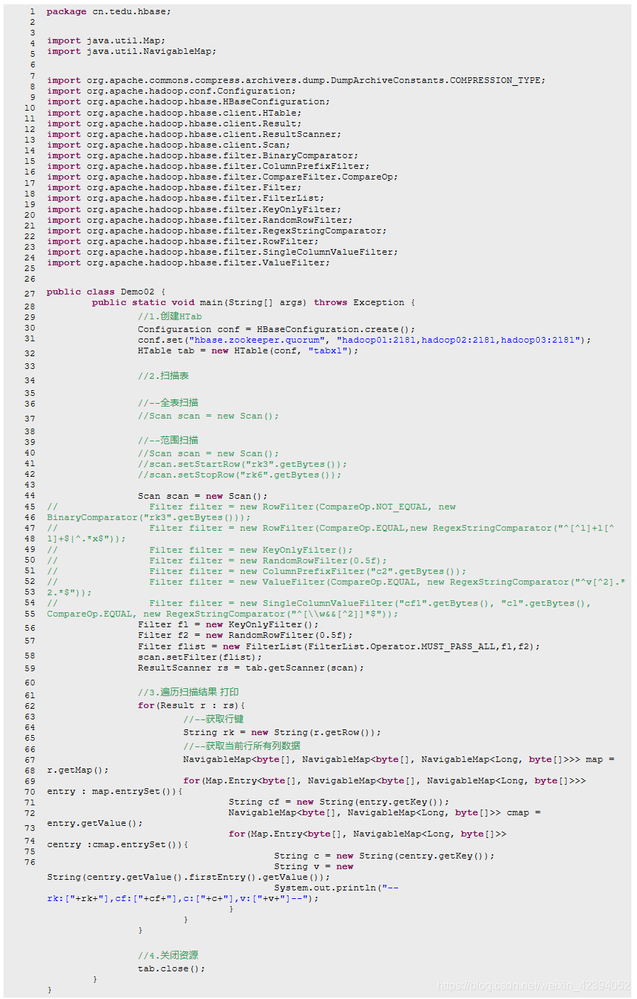The height and width of the screenshot is (999, 637).
Task: Click 'import java.util.NavigableMap;' line
Action: pyautogui.click(x=132, y=51)
